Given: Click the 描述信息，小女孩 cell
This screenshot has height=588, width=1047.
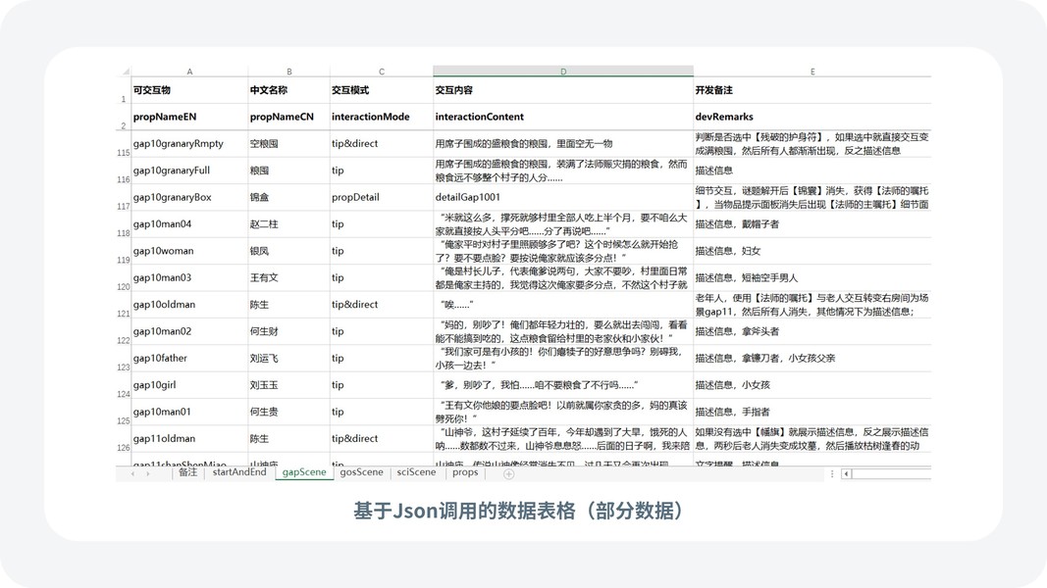Looking at the screenshot, I should pos(811,385).
